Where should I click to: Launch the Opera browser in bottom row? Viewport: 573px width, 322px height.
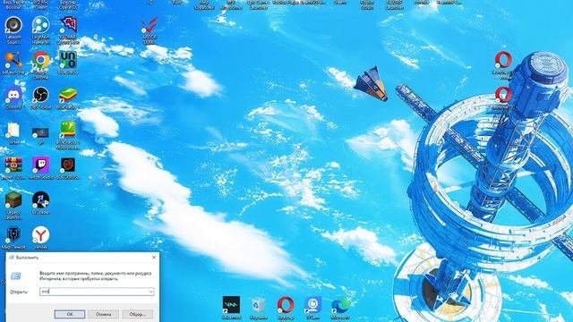pos(286,305)
